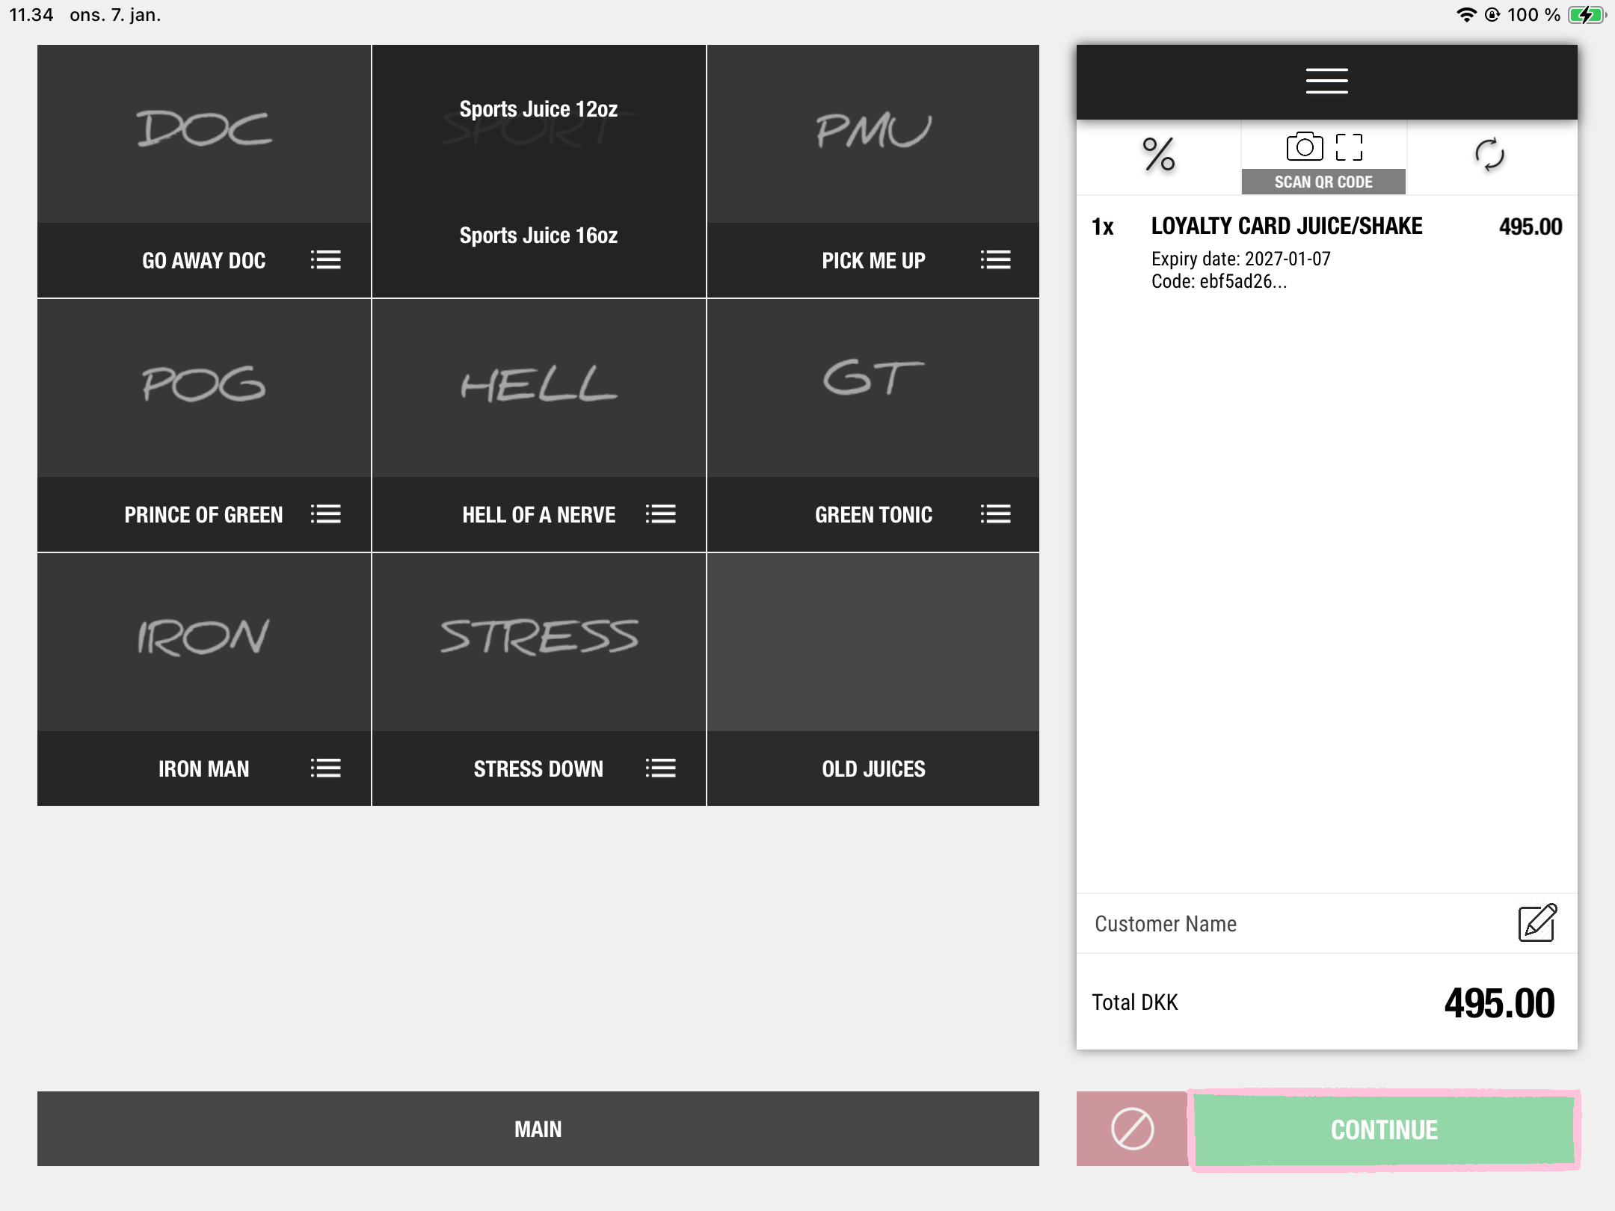Open list icon for Hell of a Nerve

coord(661,514)
